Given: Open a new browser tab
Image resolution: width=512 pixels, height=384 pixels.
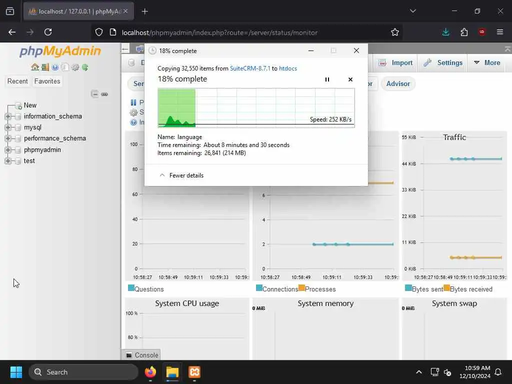Looking at the screenshot, I should point(145,11).
